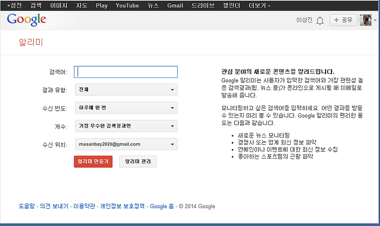Open the 도움말 footer link
Image resolution: width=380 pixels, height=226 pixels.
(27, 206)
